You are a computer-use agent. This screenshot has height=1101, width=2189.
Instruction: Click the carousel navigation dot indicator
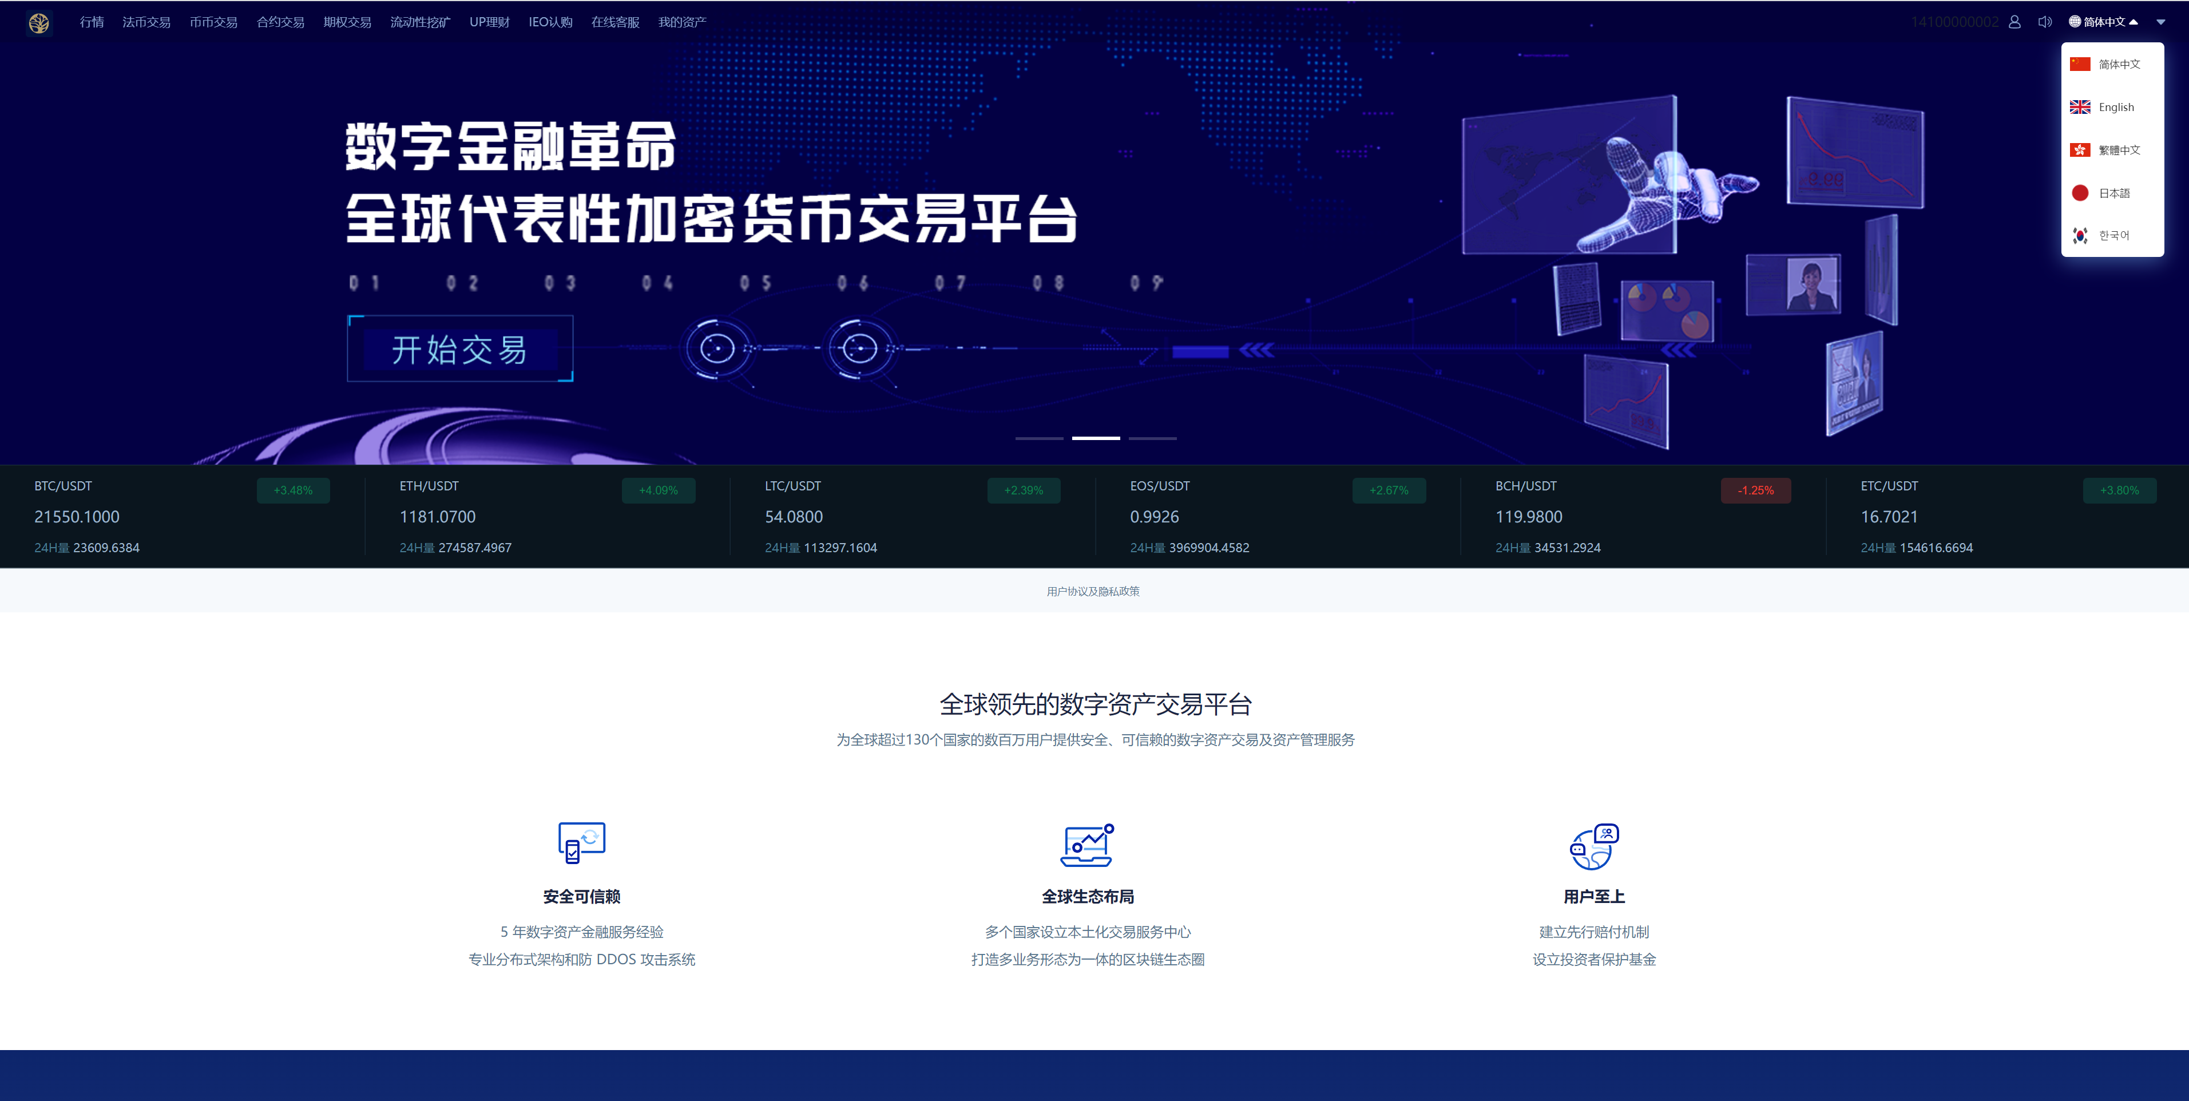click(1094, 439)
